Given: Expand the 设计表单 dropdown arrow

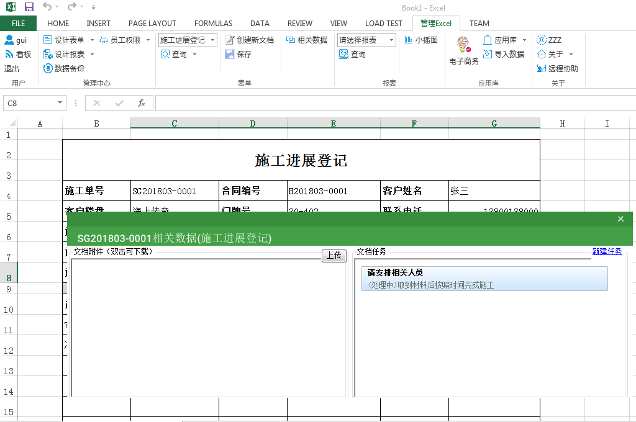Looking at the screenshot, I should click(92, 40).
